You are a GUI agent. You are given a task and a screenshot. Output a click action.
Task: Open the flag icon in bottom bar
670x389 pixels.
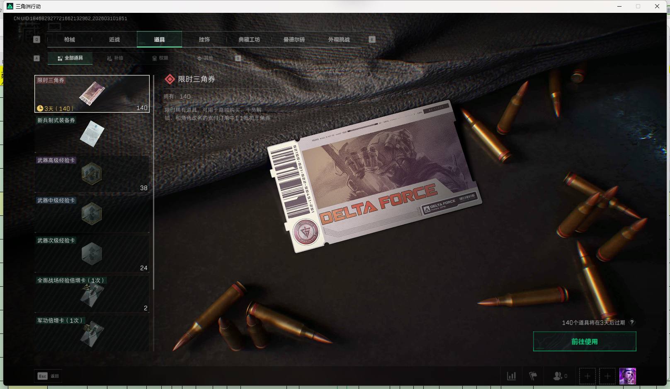(x=533, y=376)
